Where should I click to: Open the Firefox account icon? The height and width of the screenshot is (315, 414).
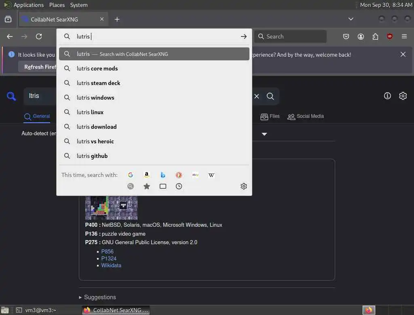pyautogui.click(x=361, y=36)
